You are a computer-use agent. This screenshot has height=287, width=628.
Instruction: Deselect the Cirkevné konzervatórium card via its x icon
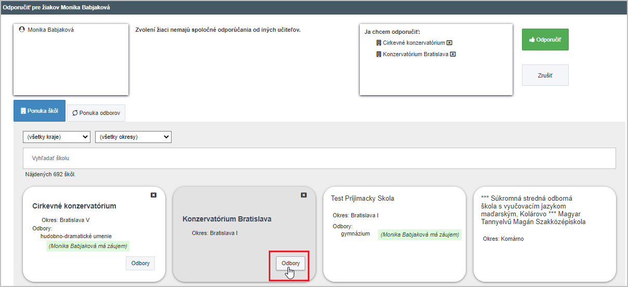(x=153, y=195)
